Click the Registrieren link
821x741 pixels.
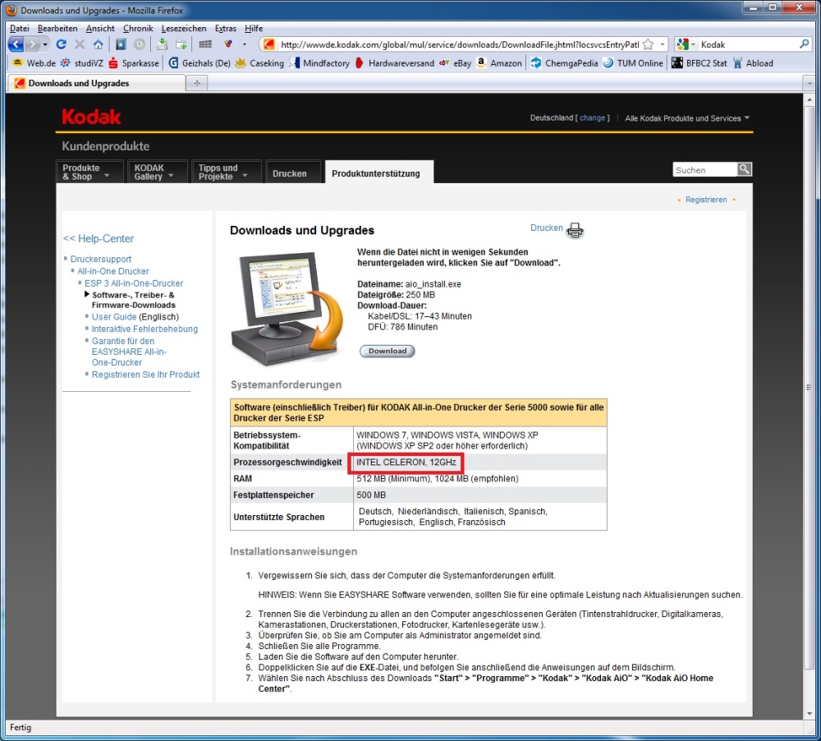tap(706, 200)
